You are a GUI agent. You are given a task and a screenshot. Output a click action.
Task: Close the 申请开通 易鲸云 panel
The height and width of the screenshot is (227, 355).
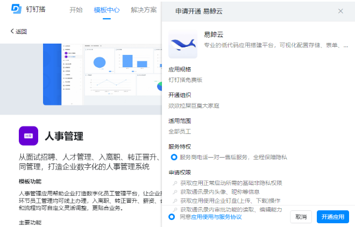340,11
